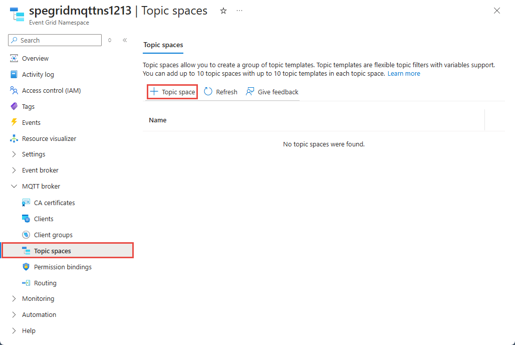
Task: Add a new Topic space
Action: click(172, 92)
